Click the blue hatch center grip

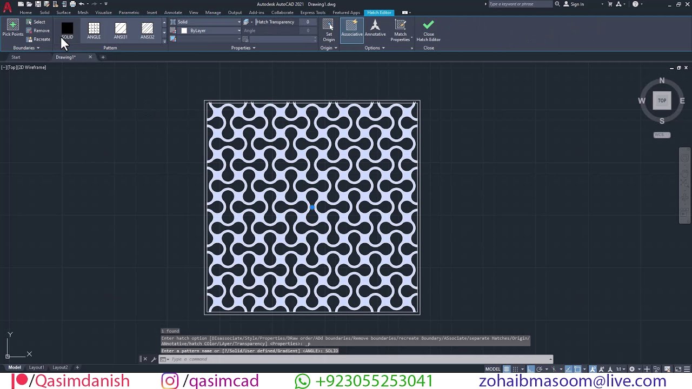(312, 207)
